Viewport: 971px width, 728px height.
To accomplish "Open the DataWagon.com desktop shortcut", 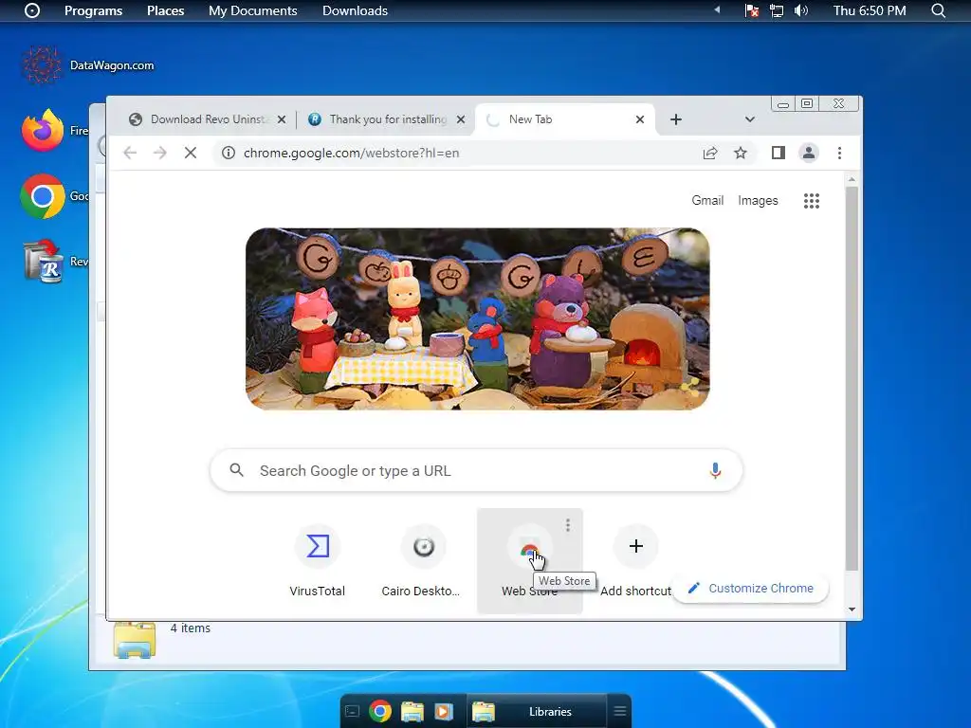I will [88, 65].
